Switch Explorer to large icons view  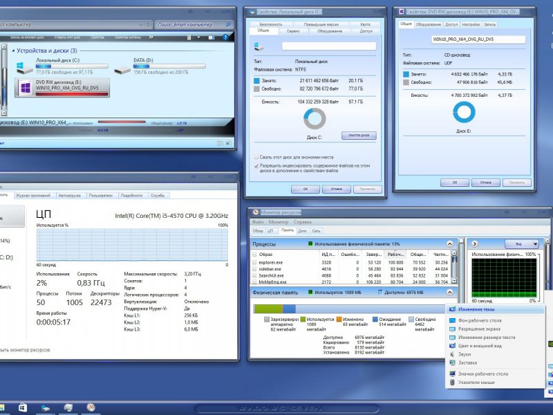(x=228, y=143)
